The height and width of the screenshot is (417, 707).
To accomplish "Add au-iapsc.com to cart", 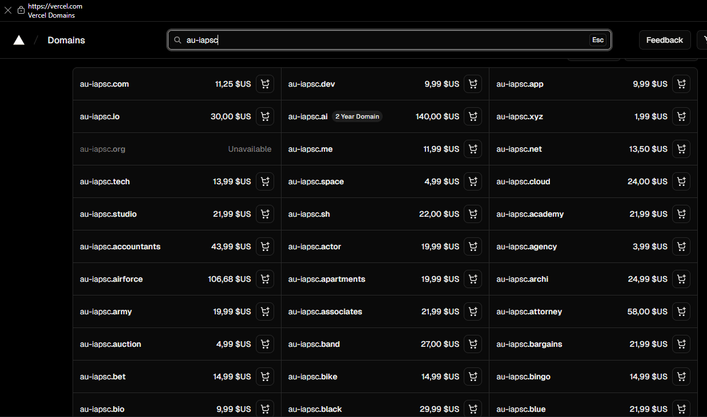I will (265, 84).
